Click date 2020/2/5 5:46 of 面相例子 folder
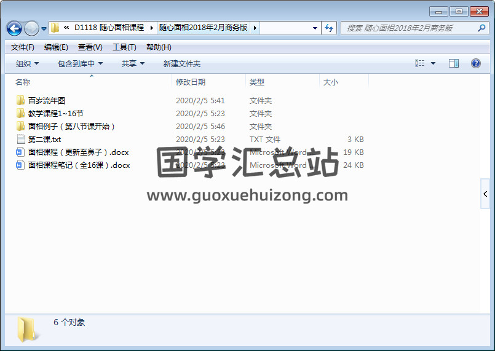The width and height of the screenshot is (495, 351). (200, 127)
